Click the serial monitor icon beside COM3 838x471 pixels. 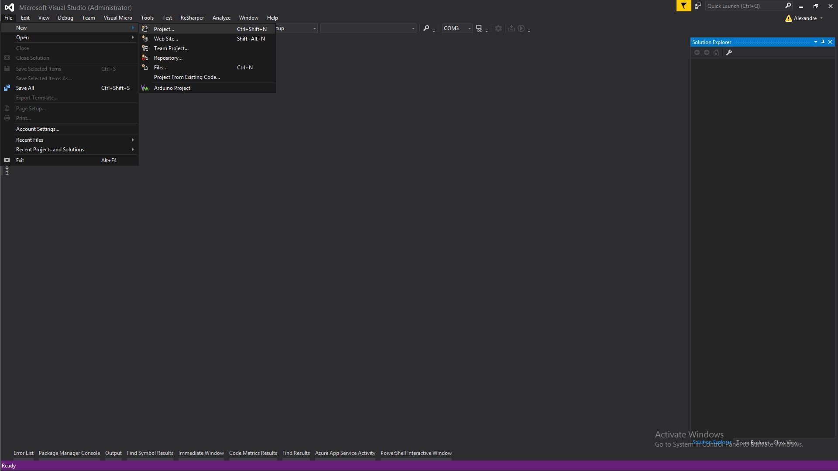[x=479, y=28]
